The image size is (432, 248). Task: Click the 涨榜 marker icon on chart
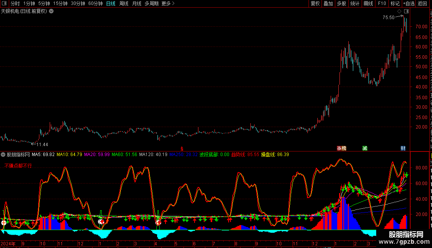pos(342,148)
